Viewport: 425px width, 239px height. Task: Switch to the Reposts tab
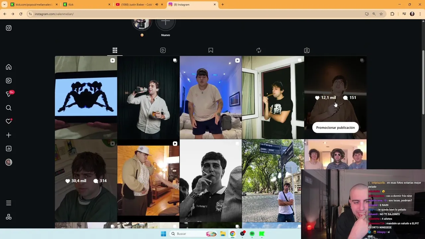[x=259, y=50]
